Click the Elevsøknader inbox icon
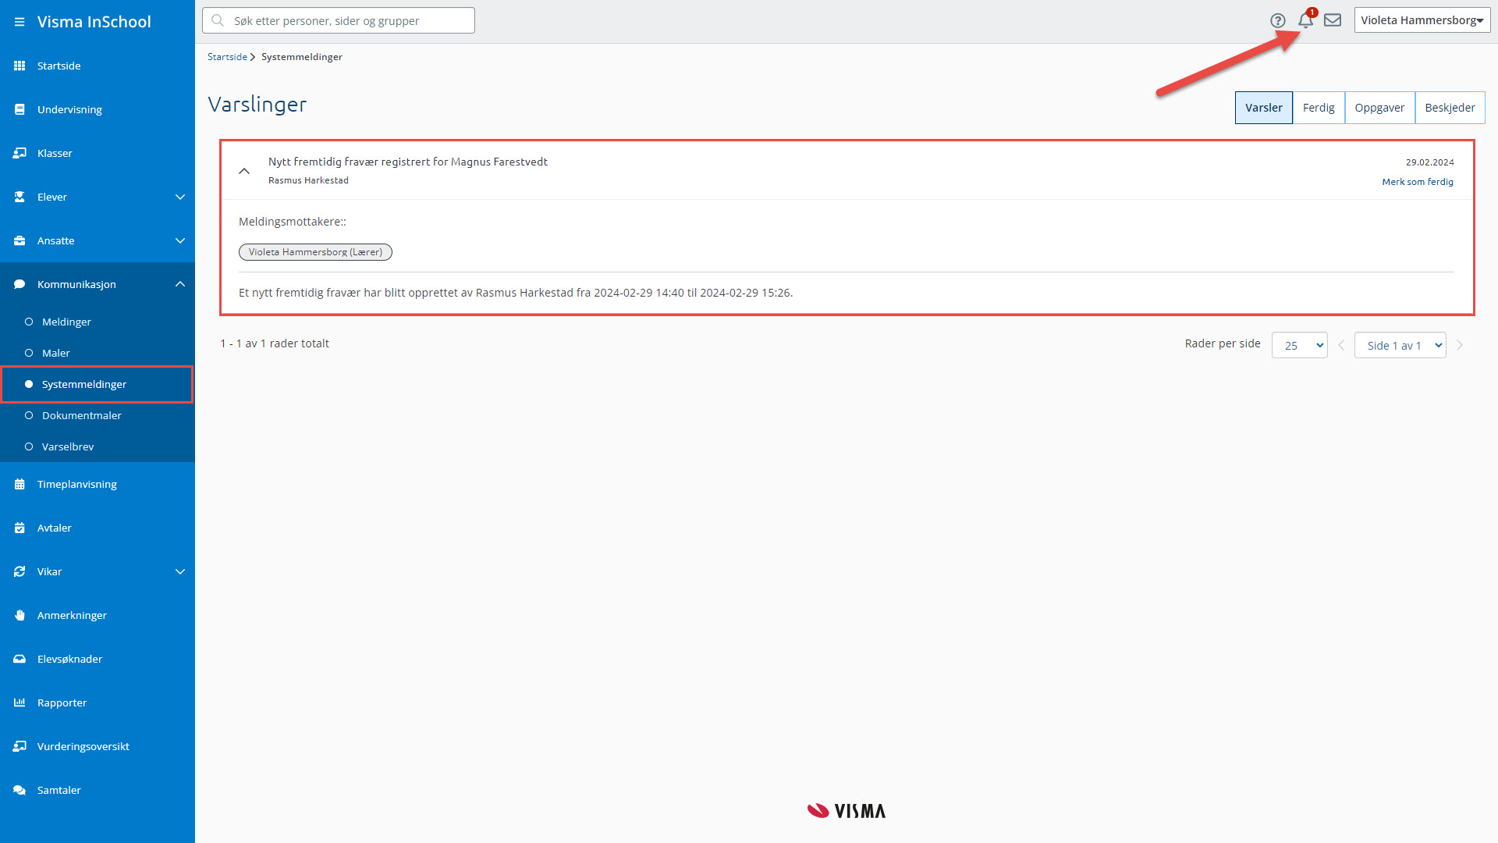This screenshot has width=1498, height=843. click(x=20, y=659)
